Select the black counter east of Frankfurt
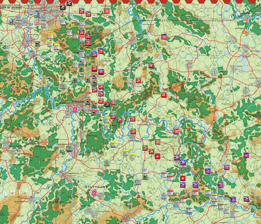The width and height of the screenshot is (261, 224). click(x=107, y=104)
